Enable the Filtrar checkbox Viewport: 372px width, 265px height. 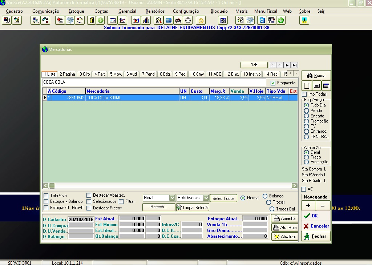(121, 202)
